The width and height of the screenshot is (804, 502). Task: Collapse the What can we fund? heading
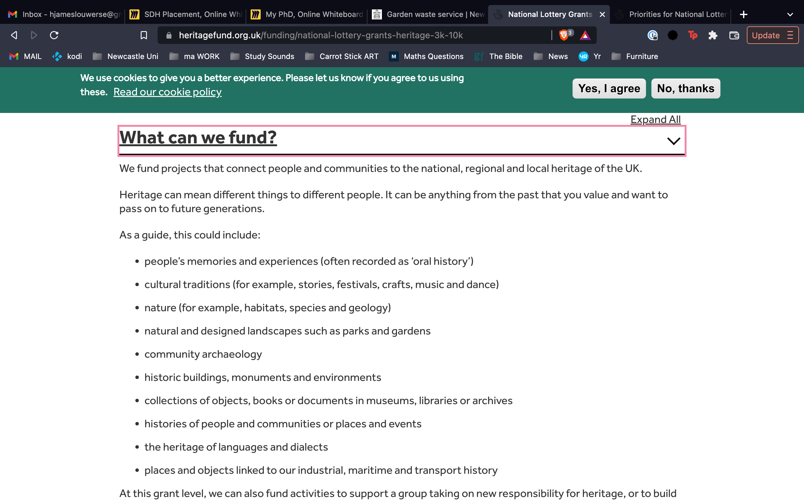pyautogui.click(x=198, y=137)
